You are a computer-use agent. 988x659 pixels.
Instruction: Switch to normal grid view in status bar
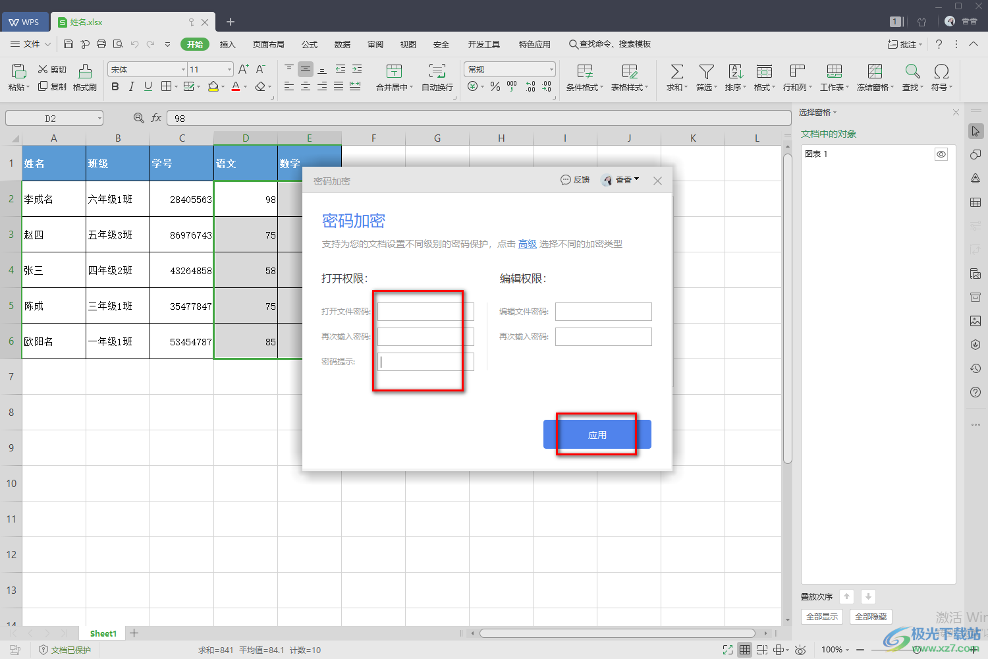[x=744, y=650]
